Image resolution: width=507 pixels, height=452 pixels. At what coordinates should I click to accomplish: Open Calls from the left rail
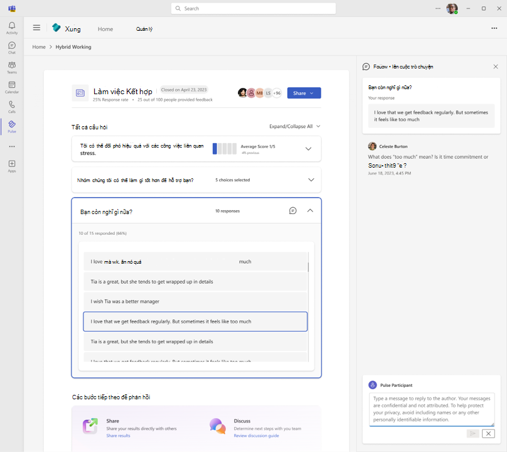tap(12, 107)
